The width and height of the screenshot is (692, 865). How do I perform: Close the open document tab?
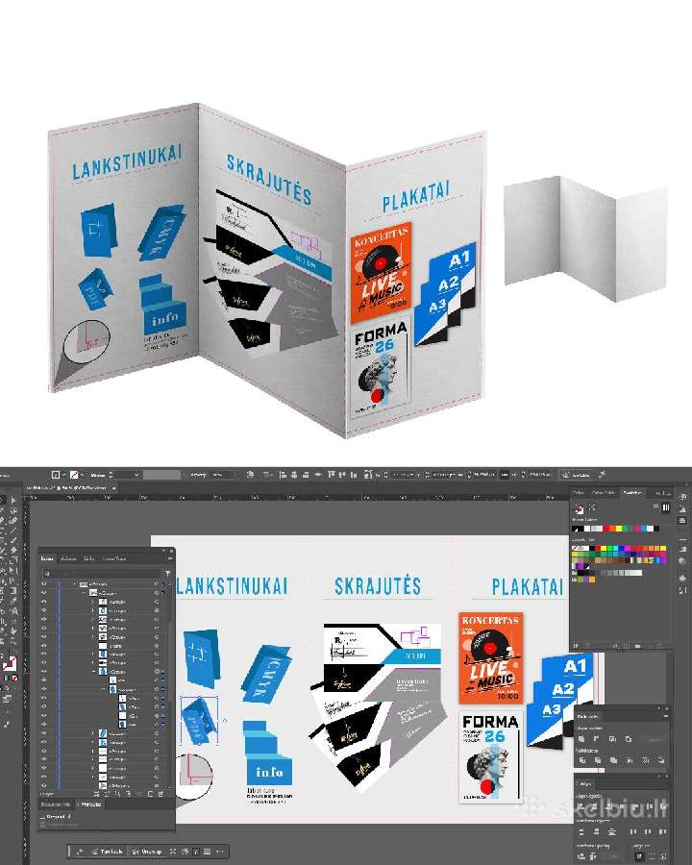point(113,488)
